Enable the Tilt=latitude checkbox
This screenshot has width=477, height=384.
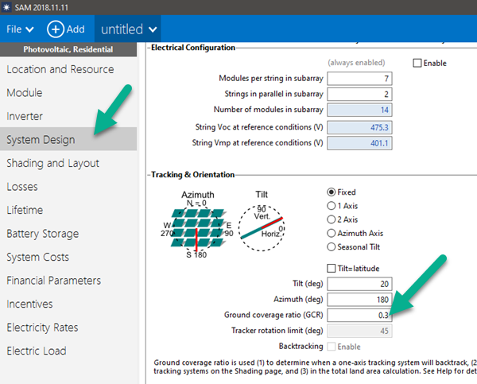[x=332, y=268]
